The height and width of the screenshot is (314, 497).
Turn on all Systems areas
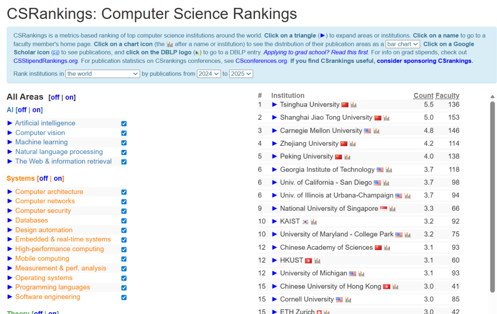pyautogui.click(x=58, y=179)
